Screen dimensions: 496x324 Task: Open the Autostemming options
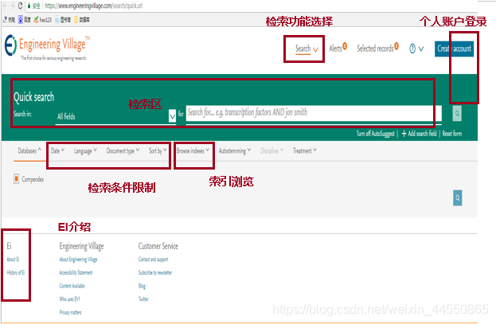point(235,151)
